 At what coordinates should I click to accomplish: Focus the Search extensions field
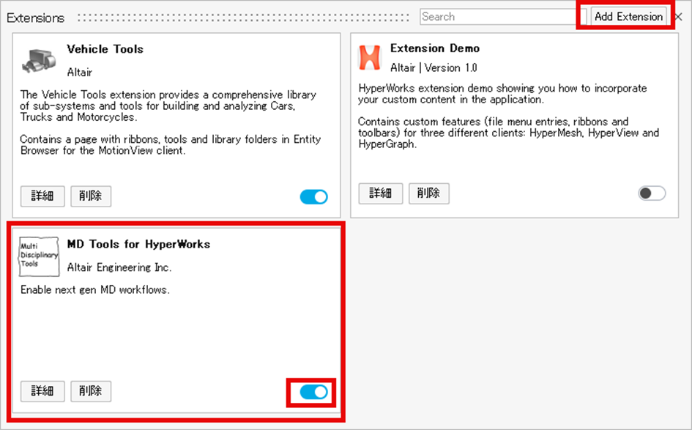pyautogui.click(x=502, y=17)
